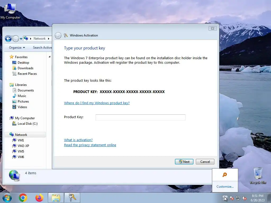This screenshot has height=203, width=271.
Task: Select Favorites in navigation pane
Action: coord(21,57)
